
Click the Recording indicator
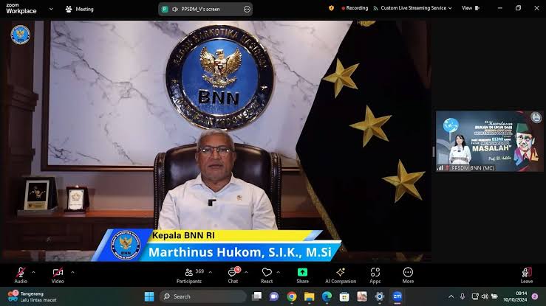pyautogui.click(x=355, y=8)
